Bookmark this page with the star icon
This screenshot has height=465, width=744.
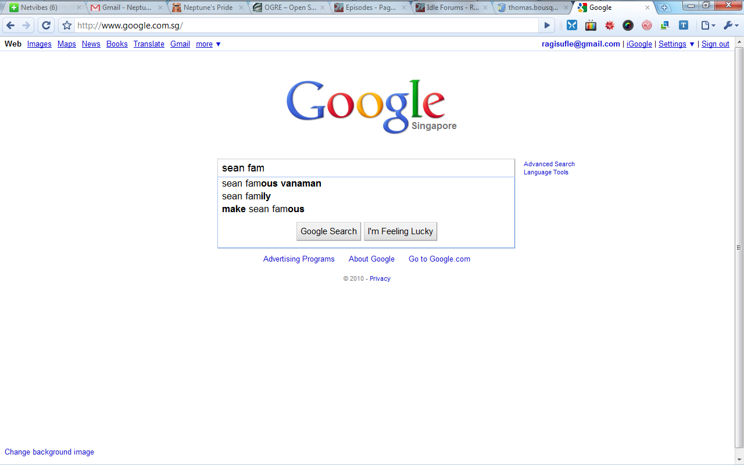(x=67, y=26)
